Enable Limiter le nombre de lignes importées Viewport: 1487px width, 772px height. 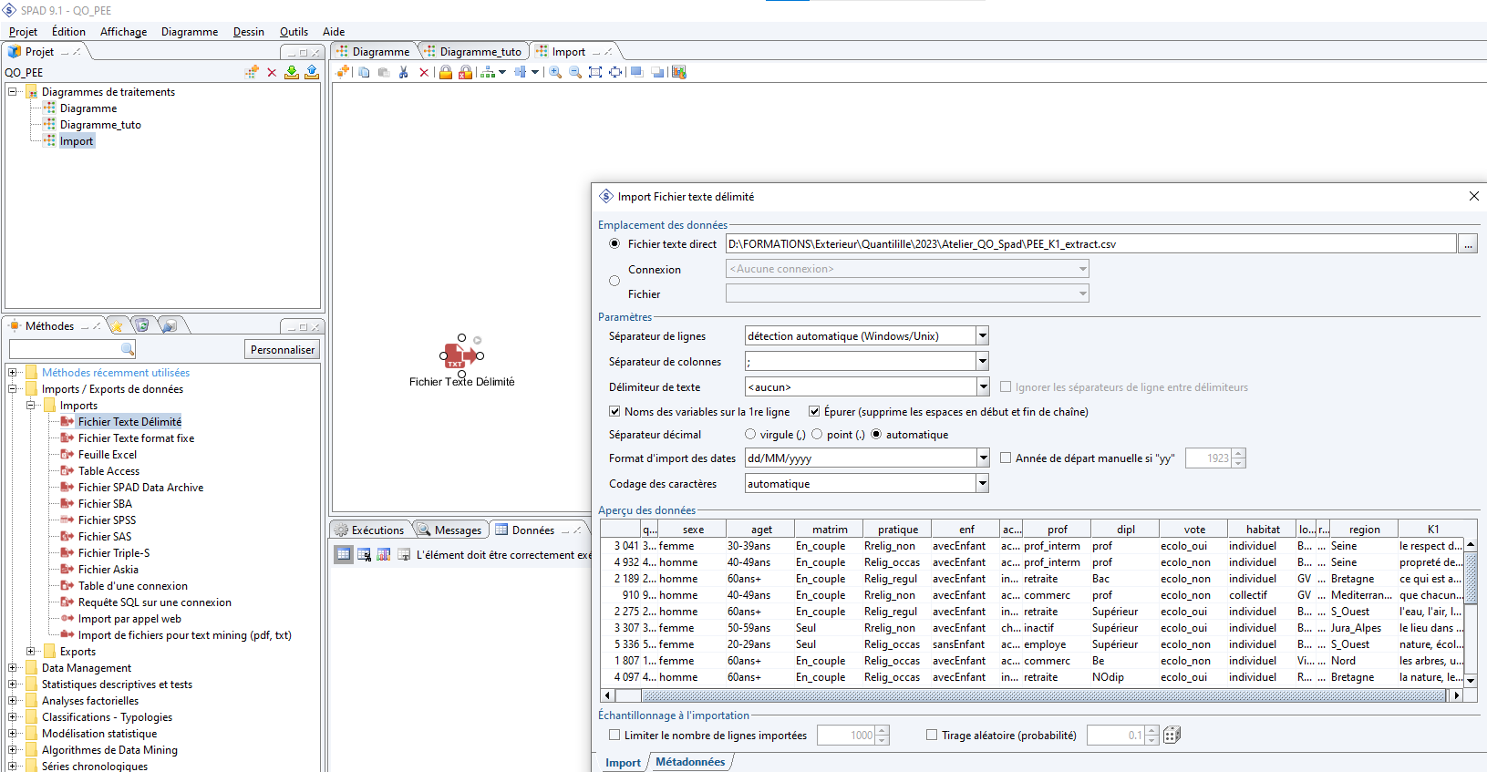tap(614, 735)
